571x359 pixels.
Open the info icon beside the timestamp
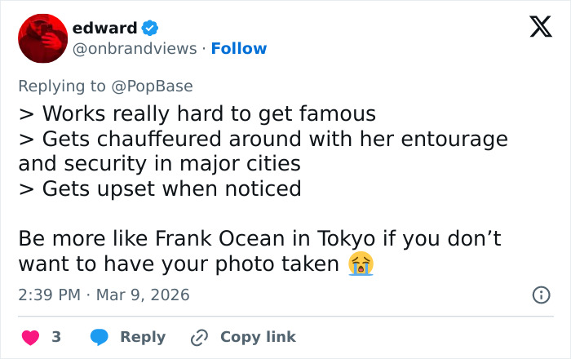tap(541, 295)
